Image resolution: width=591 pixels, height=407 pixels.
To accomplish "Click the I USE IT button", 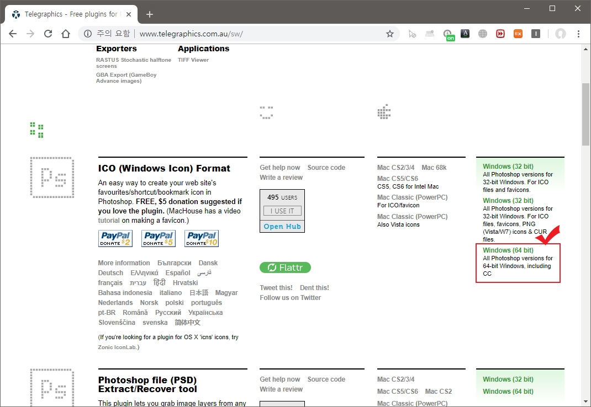I will (282, 211).
